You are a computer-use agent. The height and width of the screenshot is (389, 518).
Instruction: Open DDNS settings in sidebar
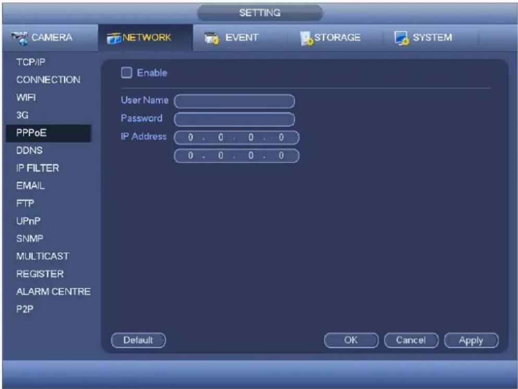click(x=29, y=151)
